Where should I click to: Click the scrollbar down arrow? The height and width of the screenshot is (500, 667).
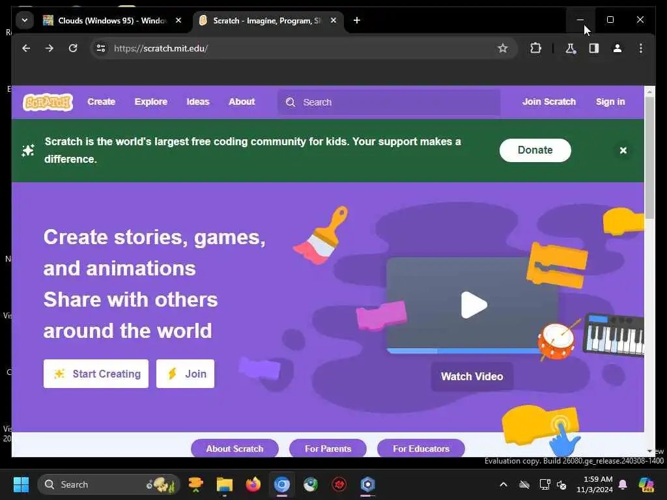(x=649, y=451)
